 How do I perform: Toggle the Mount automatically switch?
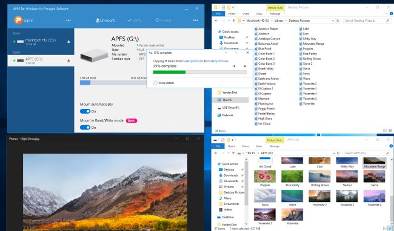pos(85,111)
